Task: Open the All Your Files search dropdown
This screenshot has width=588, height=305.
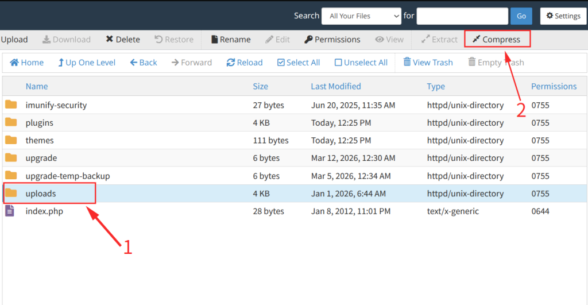Action: (361, 16)
